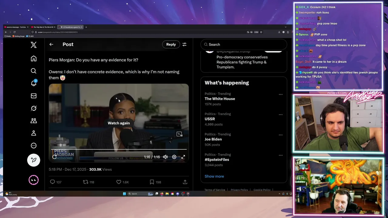Click the x.com address bar URL
Screen dimensions: 388x218
pyautogui.click(x=58, y=32)
